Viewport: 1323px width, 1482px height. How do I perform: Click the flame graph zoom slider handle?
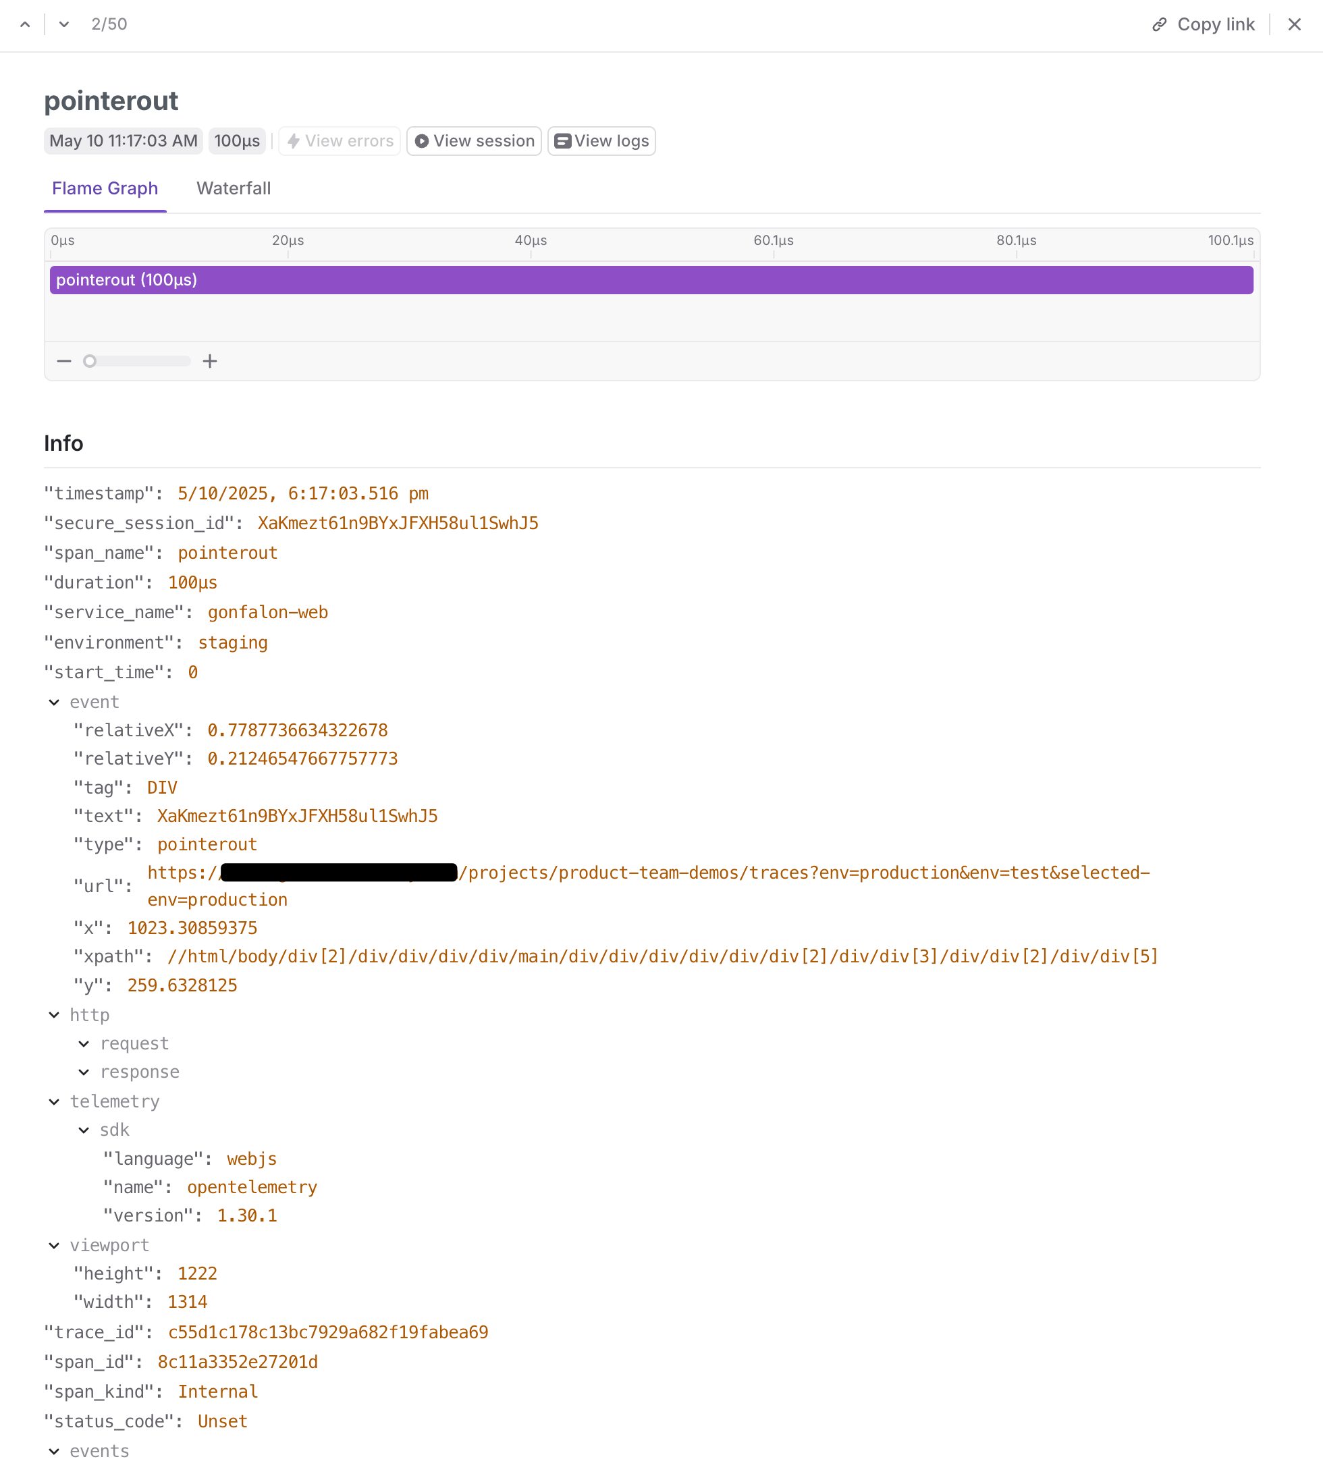[90, 361]
